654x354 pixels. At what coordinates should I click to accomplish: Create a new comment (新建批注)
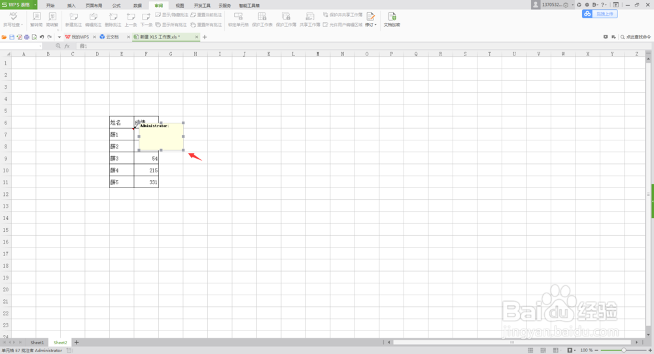tap(73, 19)
